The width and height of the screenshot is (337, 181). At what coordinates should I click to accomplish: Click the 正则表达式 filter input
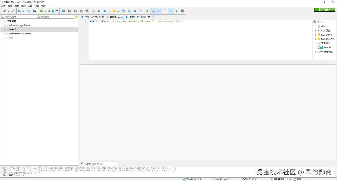click(105, 164)
